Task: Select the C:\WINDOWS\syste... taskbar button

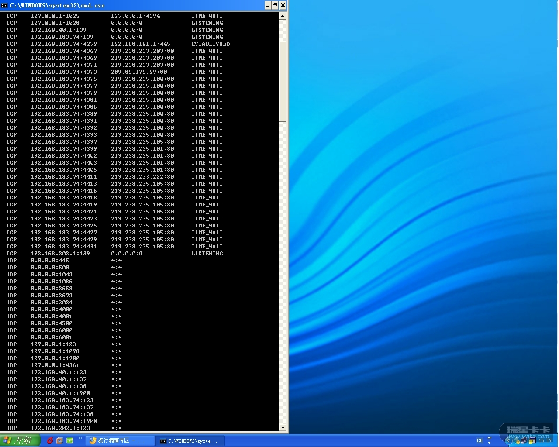Action: (x=191, y=441)
